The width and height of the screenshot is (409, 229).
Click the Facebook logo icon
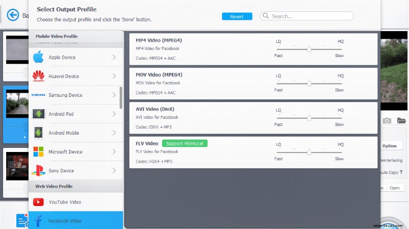click(x=38, y=221)
